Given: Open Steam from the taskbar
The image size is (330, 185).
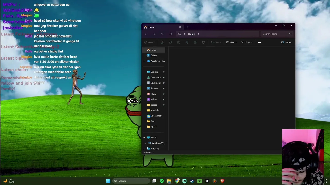Looking at the screenshot, I should click(x=192, y=181).
